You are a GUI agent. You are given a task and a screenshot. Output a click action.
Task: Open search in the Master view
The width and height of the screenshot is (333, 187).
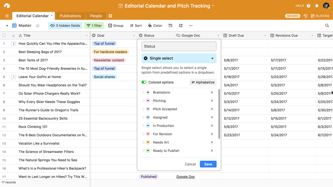327,25
